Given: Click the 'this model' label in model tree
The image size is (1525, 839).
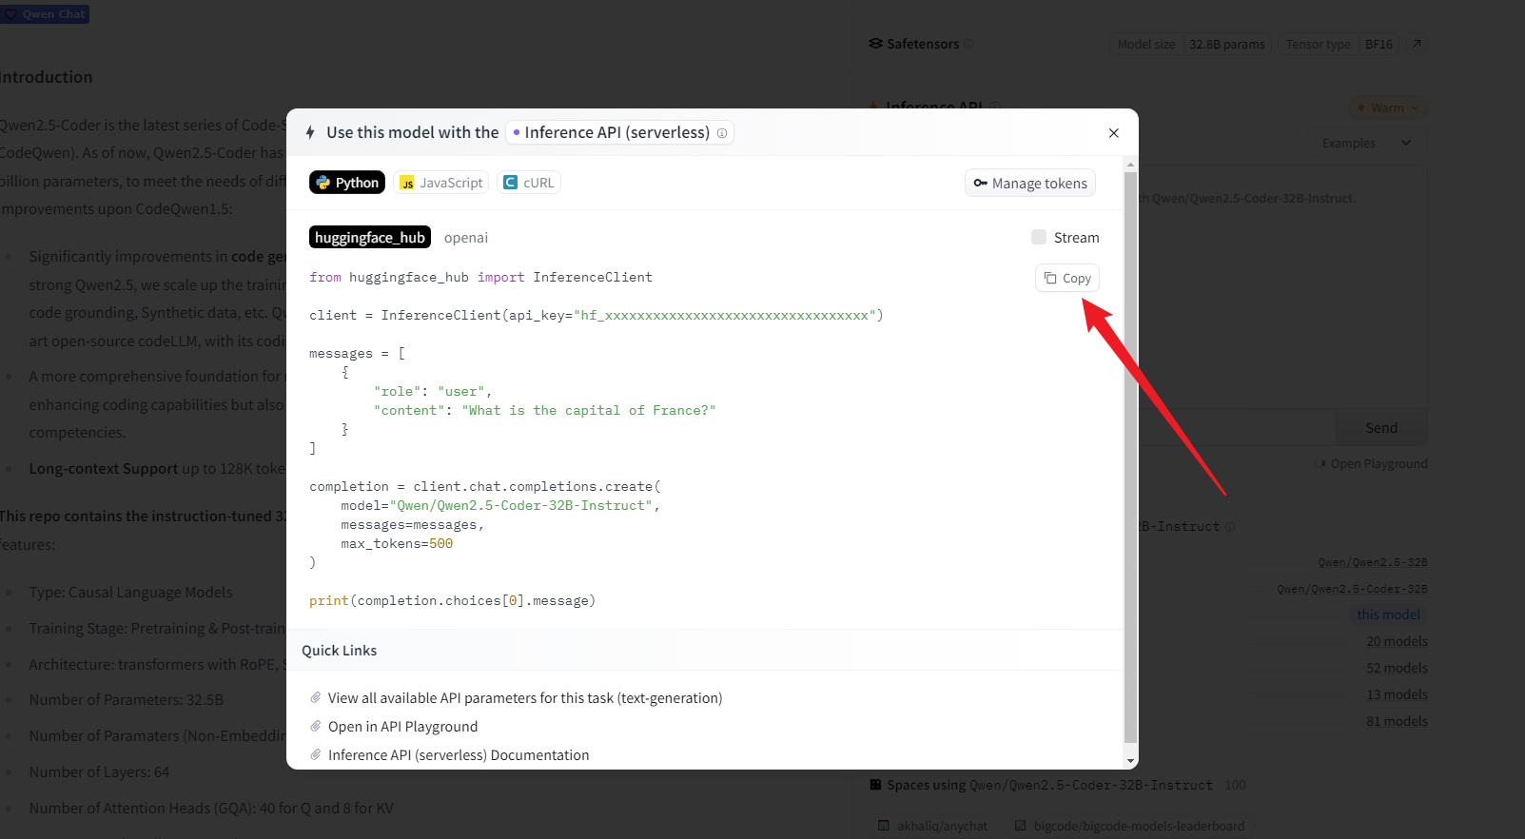Looking at the screenshot, I should pyautogui.click(x=1388, y=615).
